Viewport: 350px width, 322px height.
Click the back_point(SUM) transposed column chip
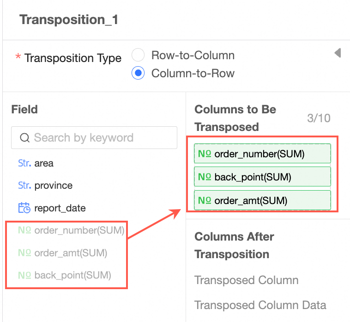coord(262,177)
